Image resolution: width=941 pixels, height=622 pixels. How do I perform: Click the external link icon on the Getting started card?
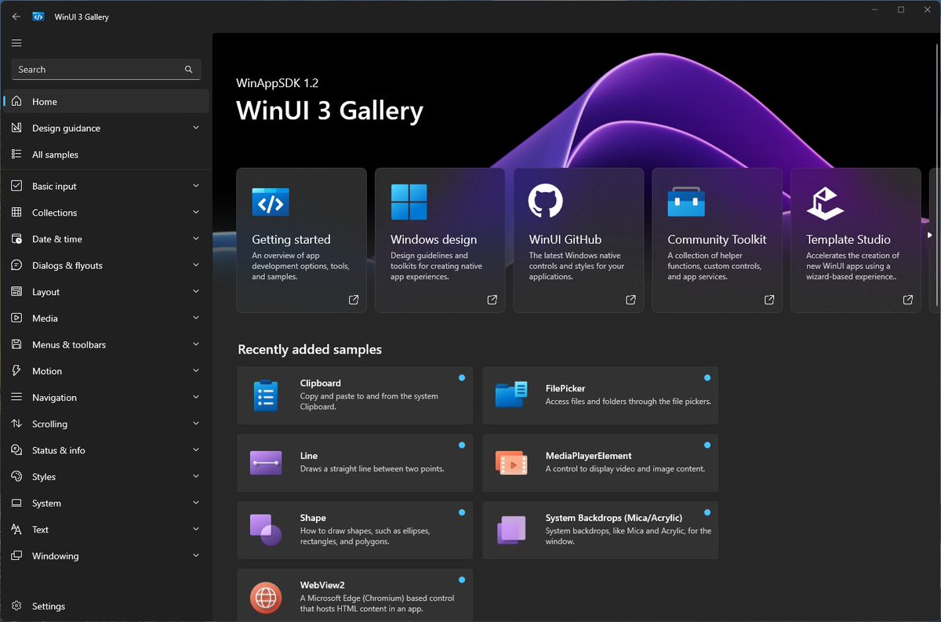[354, 300]
